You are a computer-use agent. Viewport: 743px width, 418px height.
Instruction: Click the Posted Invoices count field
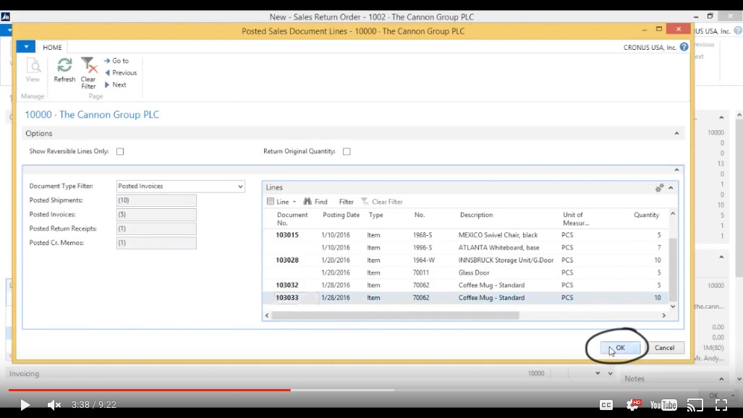pos(156,215)
